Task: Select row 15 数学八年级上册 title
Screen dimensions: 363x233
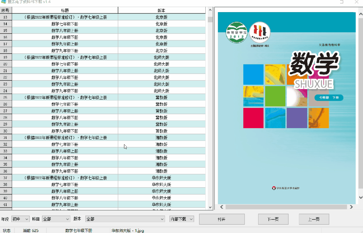Action: 65,31
